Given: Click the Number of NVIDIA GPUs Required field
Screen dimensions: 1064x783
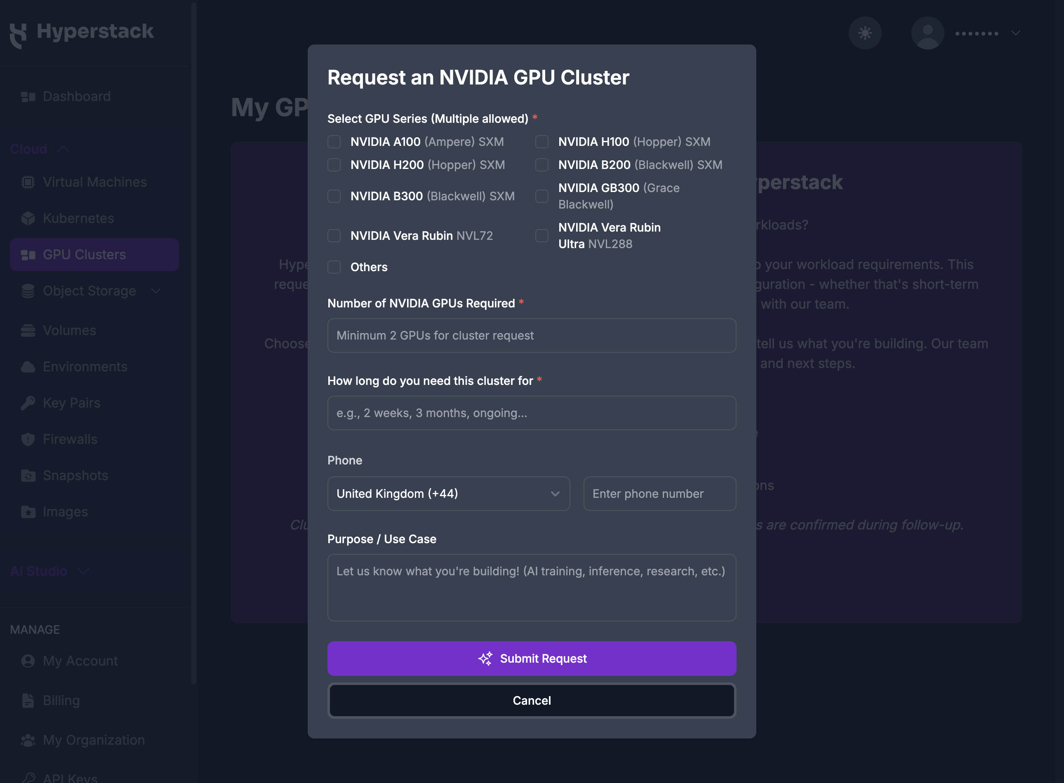Looking at the screenshot, I should [x=531, y=335].
